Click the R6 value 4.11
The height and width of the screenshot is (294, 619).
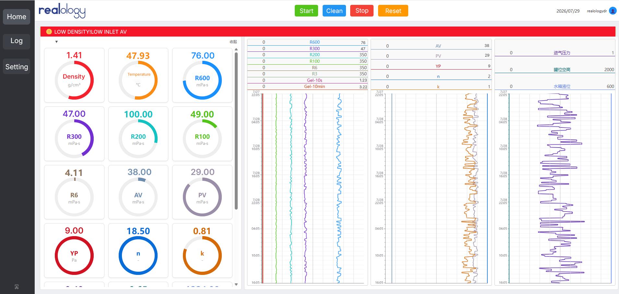74,173
